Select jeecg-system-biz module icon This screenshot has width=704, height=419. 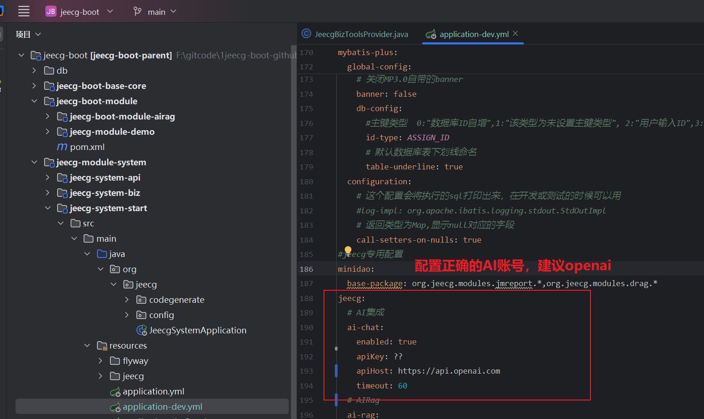coord(62,193)
